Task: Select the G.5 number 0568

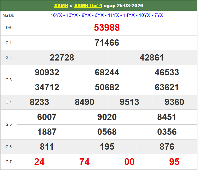Action: click(107, 132)
